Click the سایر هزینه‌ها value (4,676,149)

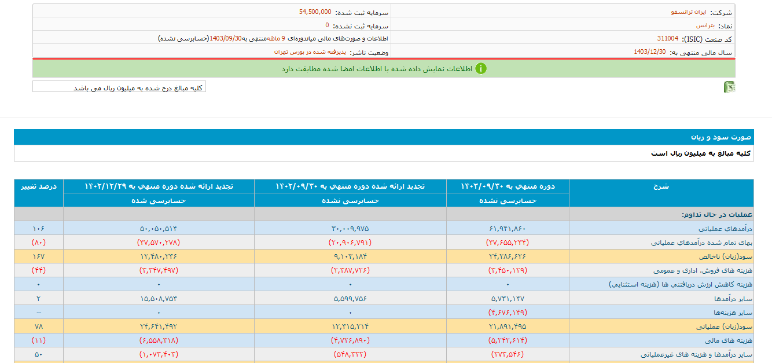pyautogui.click(x=508, y=313)
